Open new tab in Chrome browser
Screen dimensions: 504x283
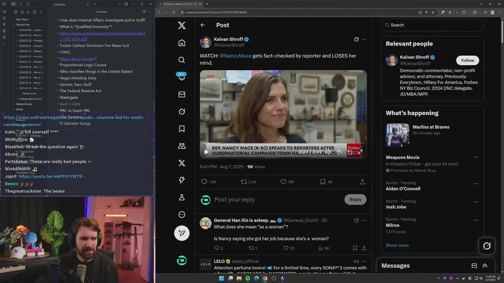click(207, 4)
